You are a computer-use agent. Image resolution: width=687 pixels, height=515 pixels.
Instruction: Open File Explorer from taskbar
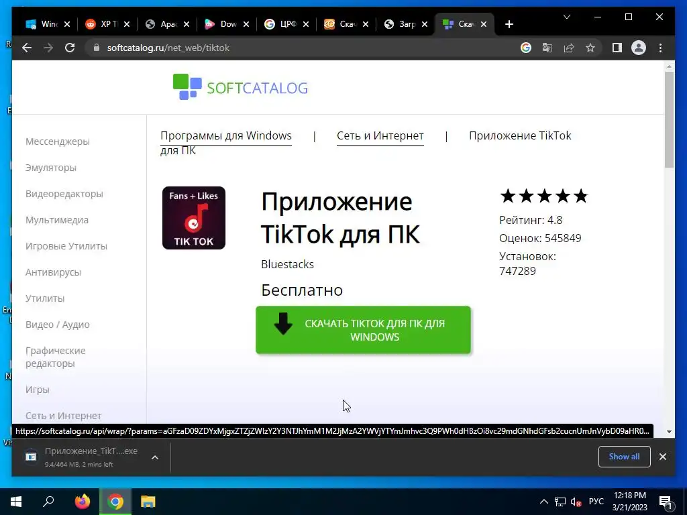(148, 502)
